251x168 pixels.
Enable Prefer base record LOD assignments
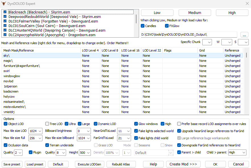179,124
